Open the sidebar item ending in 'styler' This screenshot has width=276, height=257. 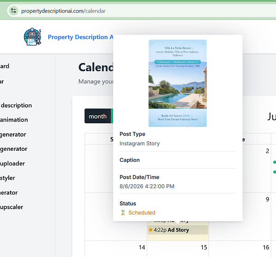click(x=7, y=178)
